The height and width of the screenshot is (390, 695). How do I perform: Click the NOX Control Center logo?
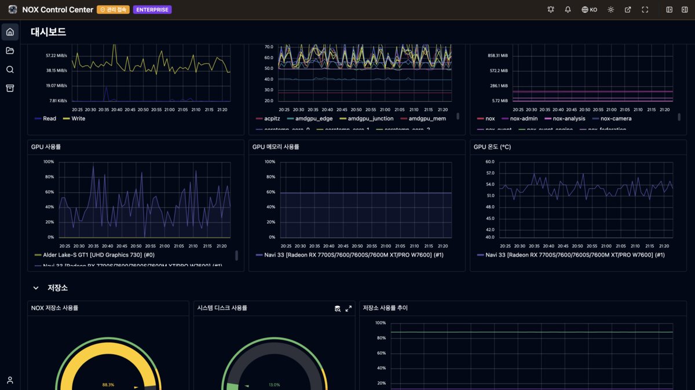pyautogui.click(x=13, y=10)
